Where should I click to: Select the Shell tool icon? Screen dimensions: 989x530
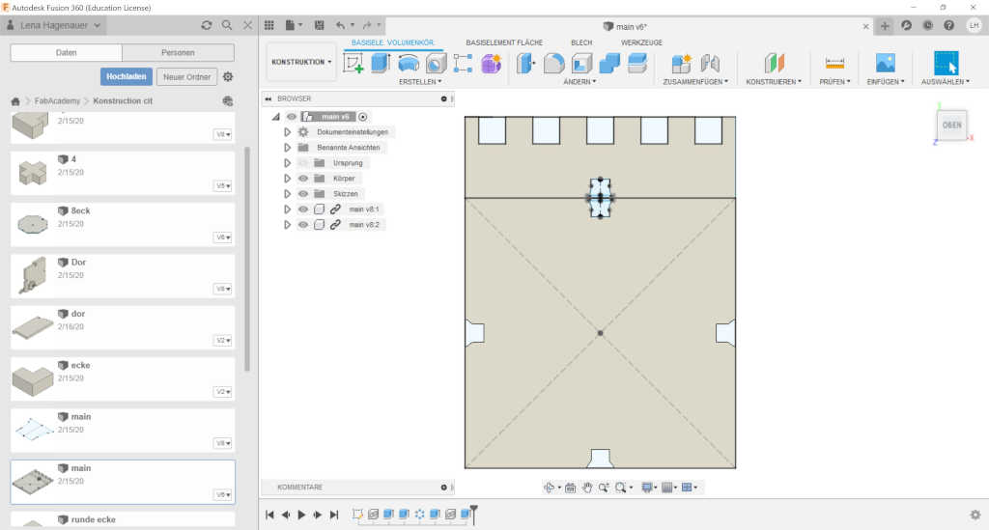click(x=581, y=63)
